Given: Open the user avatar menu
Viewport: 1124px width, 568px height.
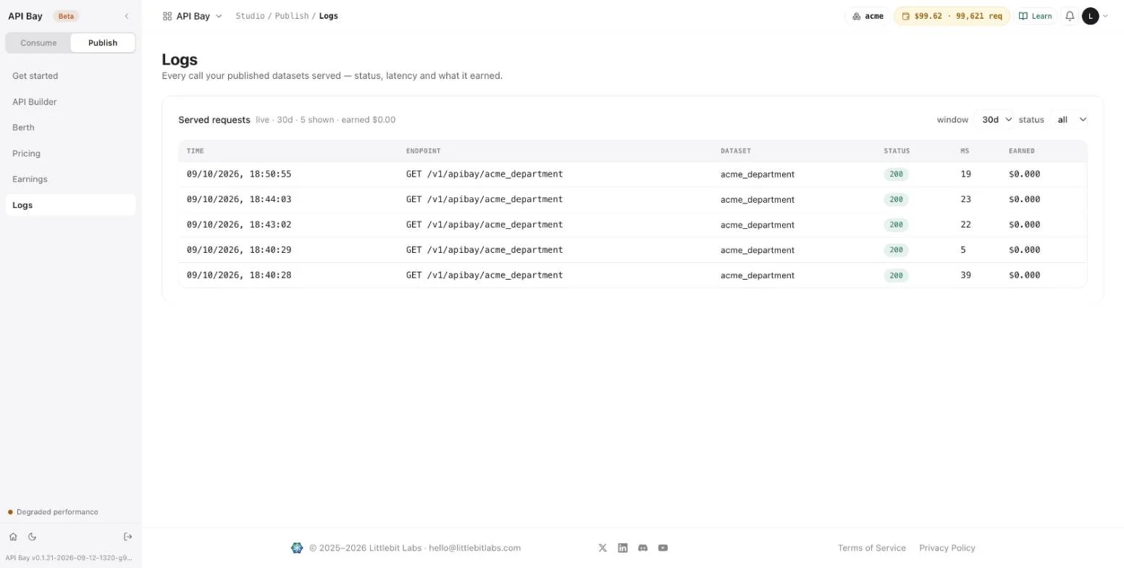Looking at the screenshot, I should 1091,16.
